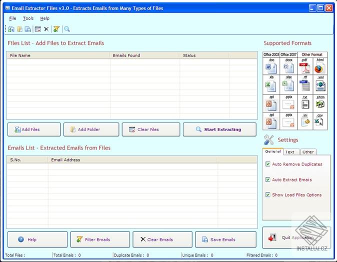The height and width of the screenshot is (262, 337).
Task: Switch to the Other settings tab
Action: (x=308, y=152)
